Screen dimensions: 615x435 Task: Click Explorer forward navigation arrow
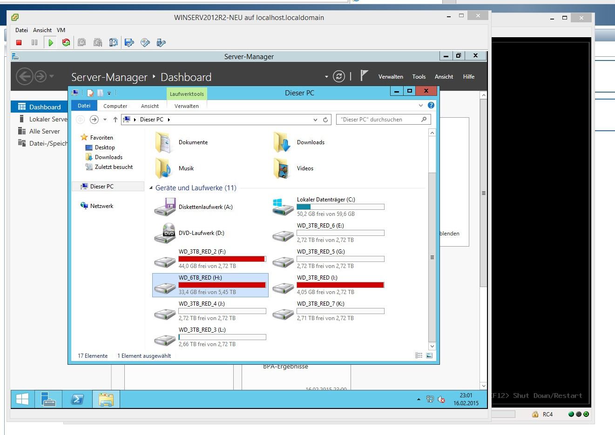[x=94, y=120]
